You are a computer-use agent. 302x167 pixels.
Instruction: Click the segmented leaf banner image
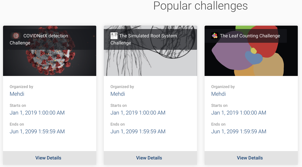click(251, 63)
